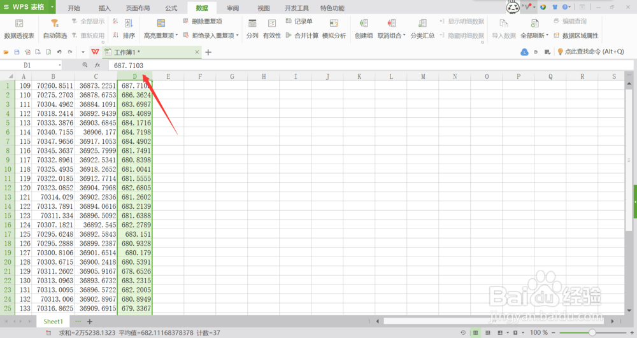Click cell containing 36906.177
The width and height of the screenshot is (637, 338).
[x=96, y=132]
